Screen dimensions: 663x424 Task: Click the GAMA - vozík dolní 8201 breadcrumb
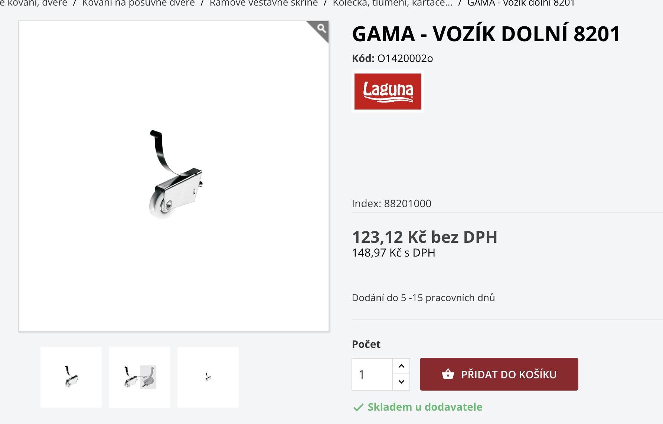tap(521, 3)
